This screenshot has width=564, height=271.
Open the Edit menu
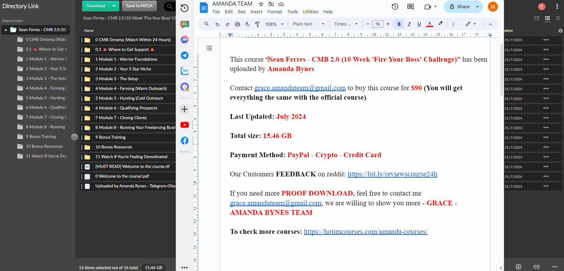[229, 12]
